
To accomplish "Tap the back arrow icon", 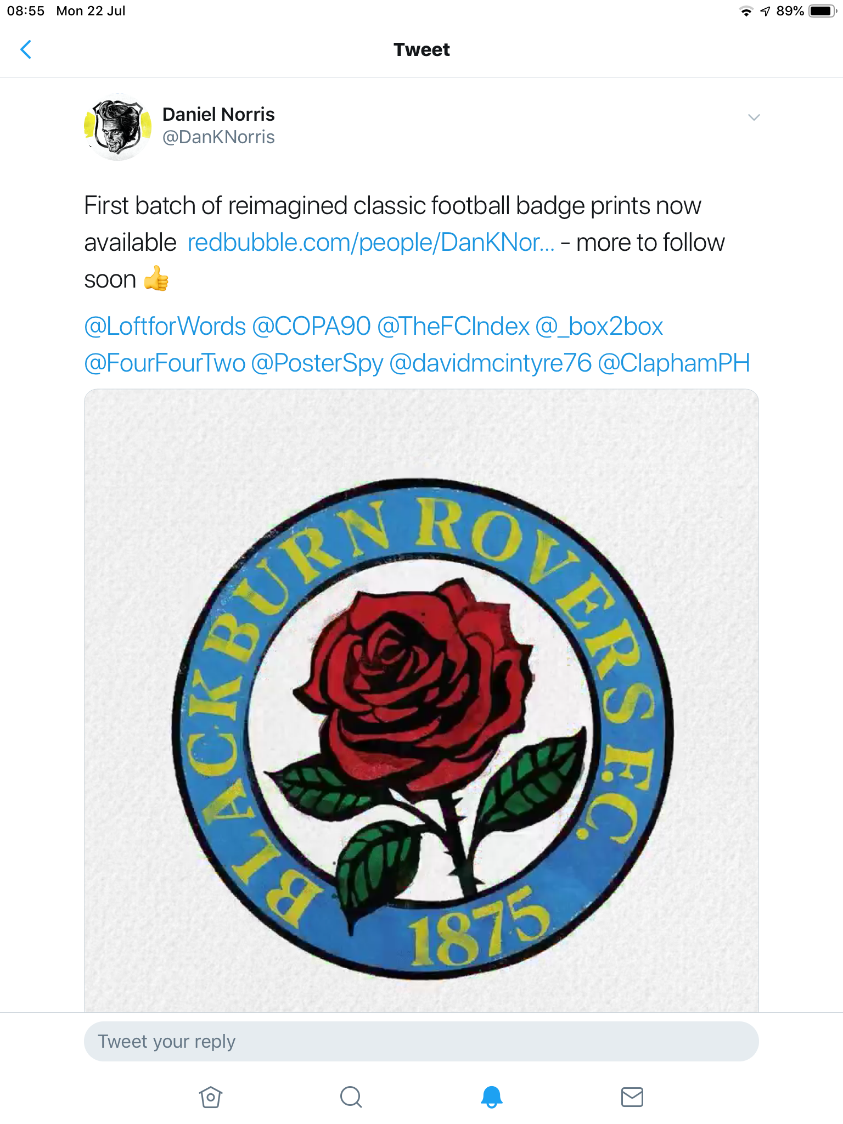I will pyautogui.click(x=26, y=49).
